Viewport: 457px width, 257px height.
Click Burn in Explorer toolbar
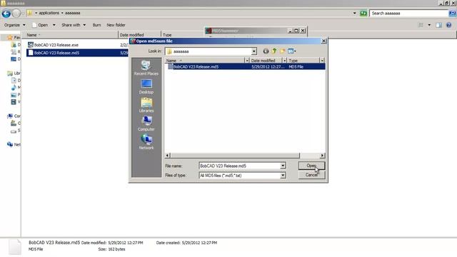97,25
